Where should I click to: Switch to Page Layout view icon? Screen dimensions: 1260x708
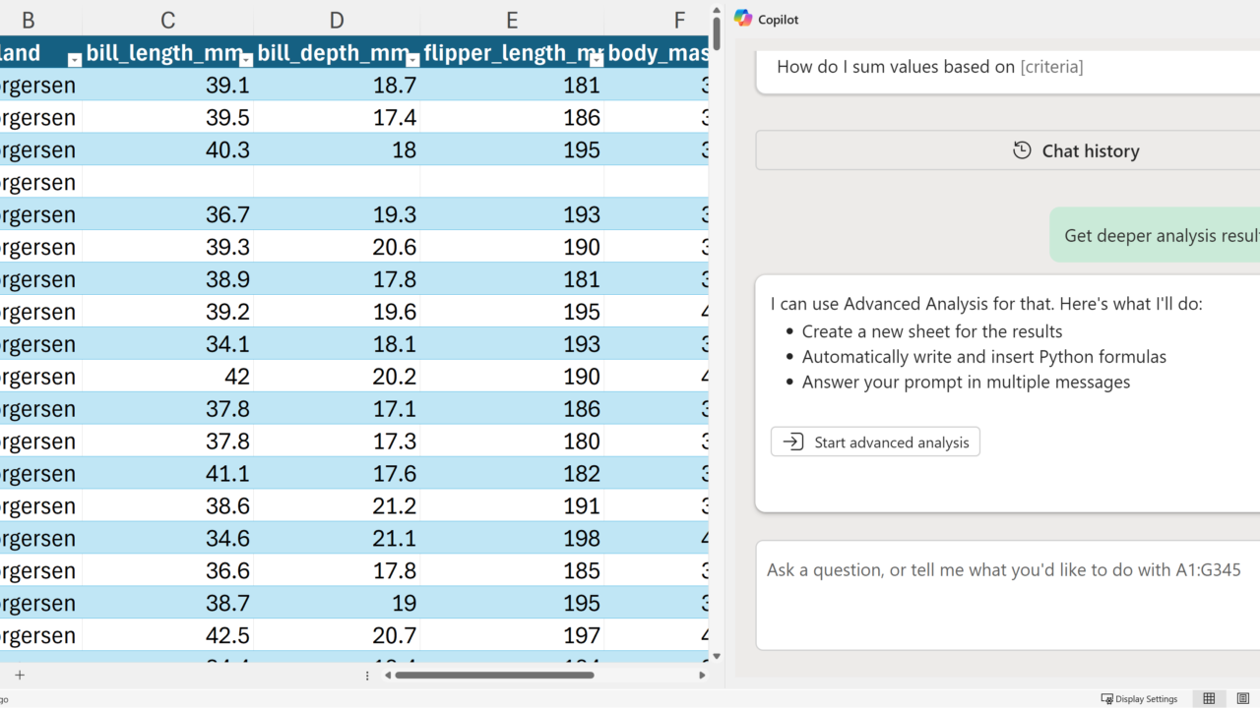click(1242, 698)
